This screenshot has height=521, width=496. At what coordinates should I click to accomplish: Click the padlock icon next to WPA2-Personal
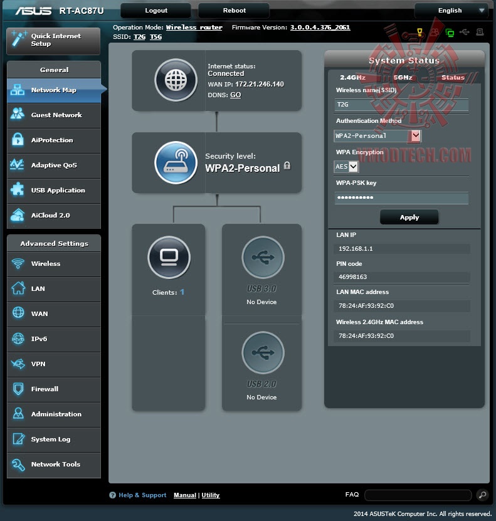point(287,166)
